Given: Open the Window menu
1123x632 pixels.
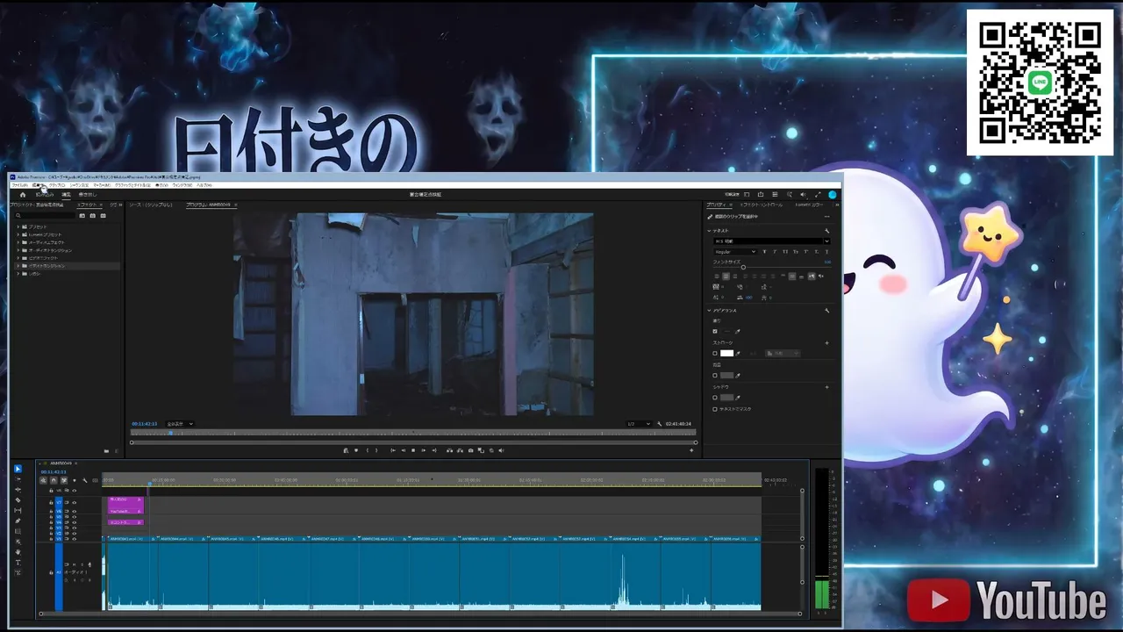Looking at the screenshot, I should click(x=182, y=185).
